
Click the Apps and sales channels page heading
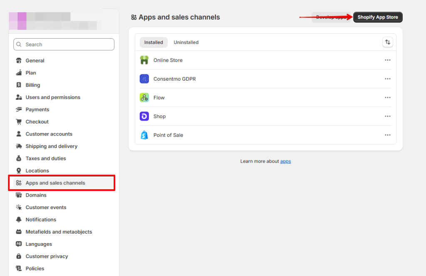coord(179,17)
